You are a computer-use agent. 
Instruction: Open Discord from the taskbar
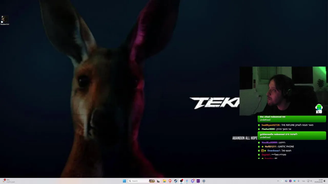tap(192, 181)
